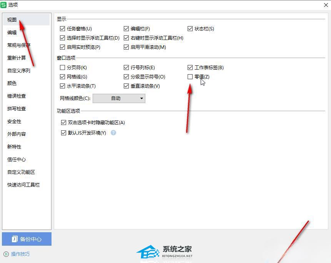Uncheck 双击选项卡时隐藏功能区(A)
Image resolution: width=331 pixels, height=263 pixels.
coord(63,123)
